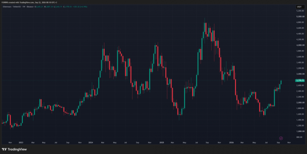The width and height of the screenshot is (307, 154).
Task: Open the USDT currency selector
Action: [299, 7]
